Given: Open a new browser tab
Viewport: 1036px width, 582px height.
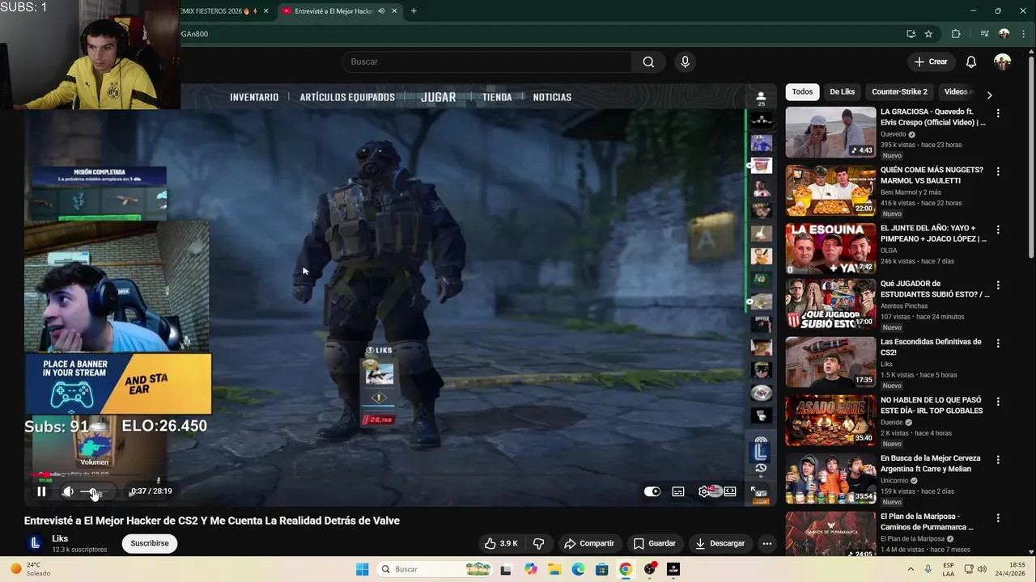Looking at the screenshot, I should coord(414,11).
